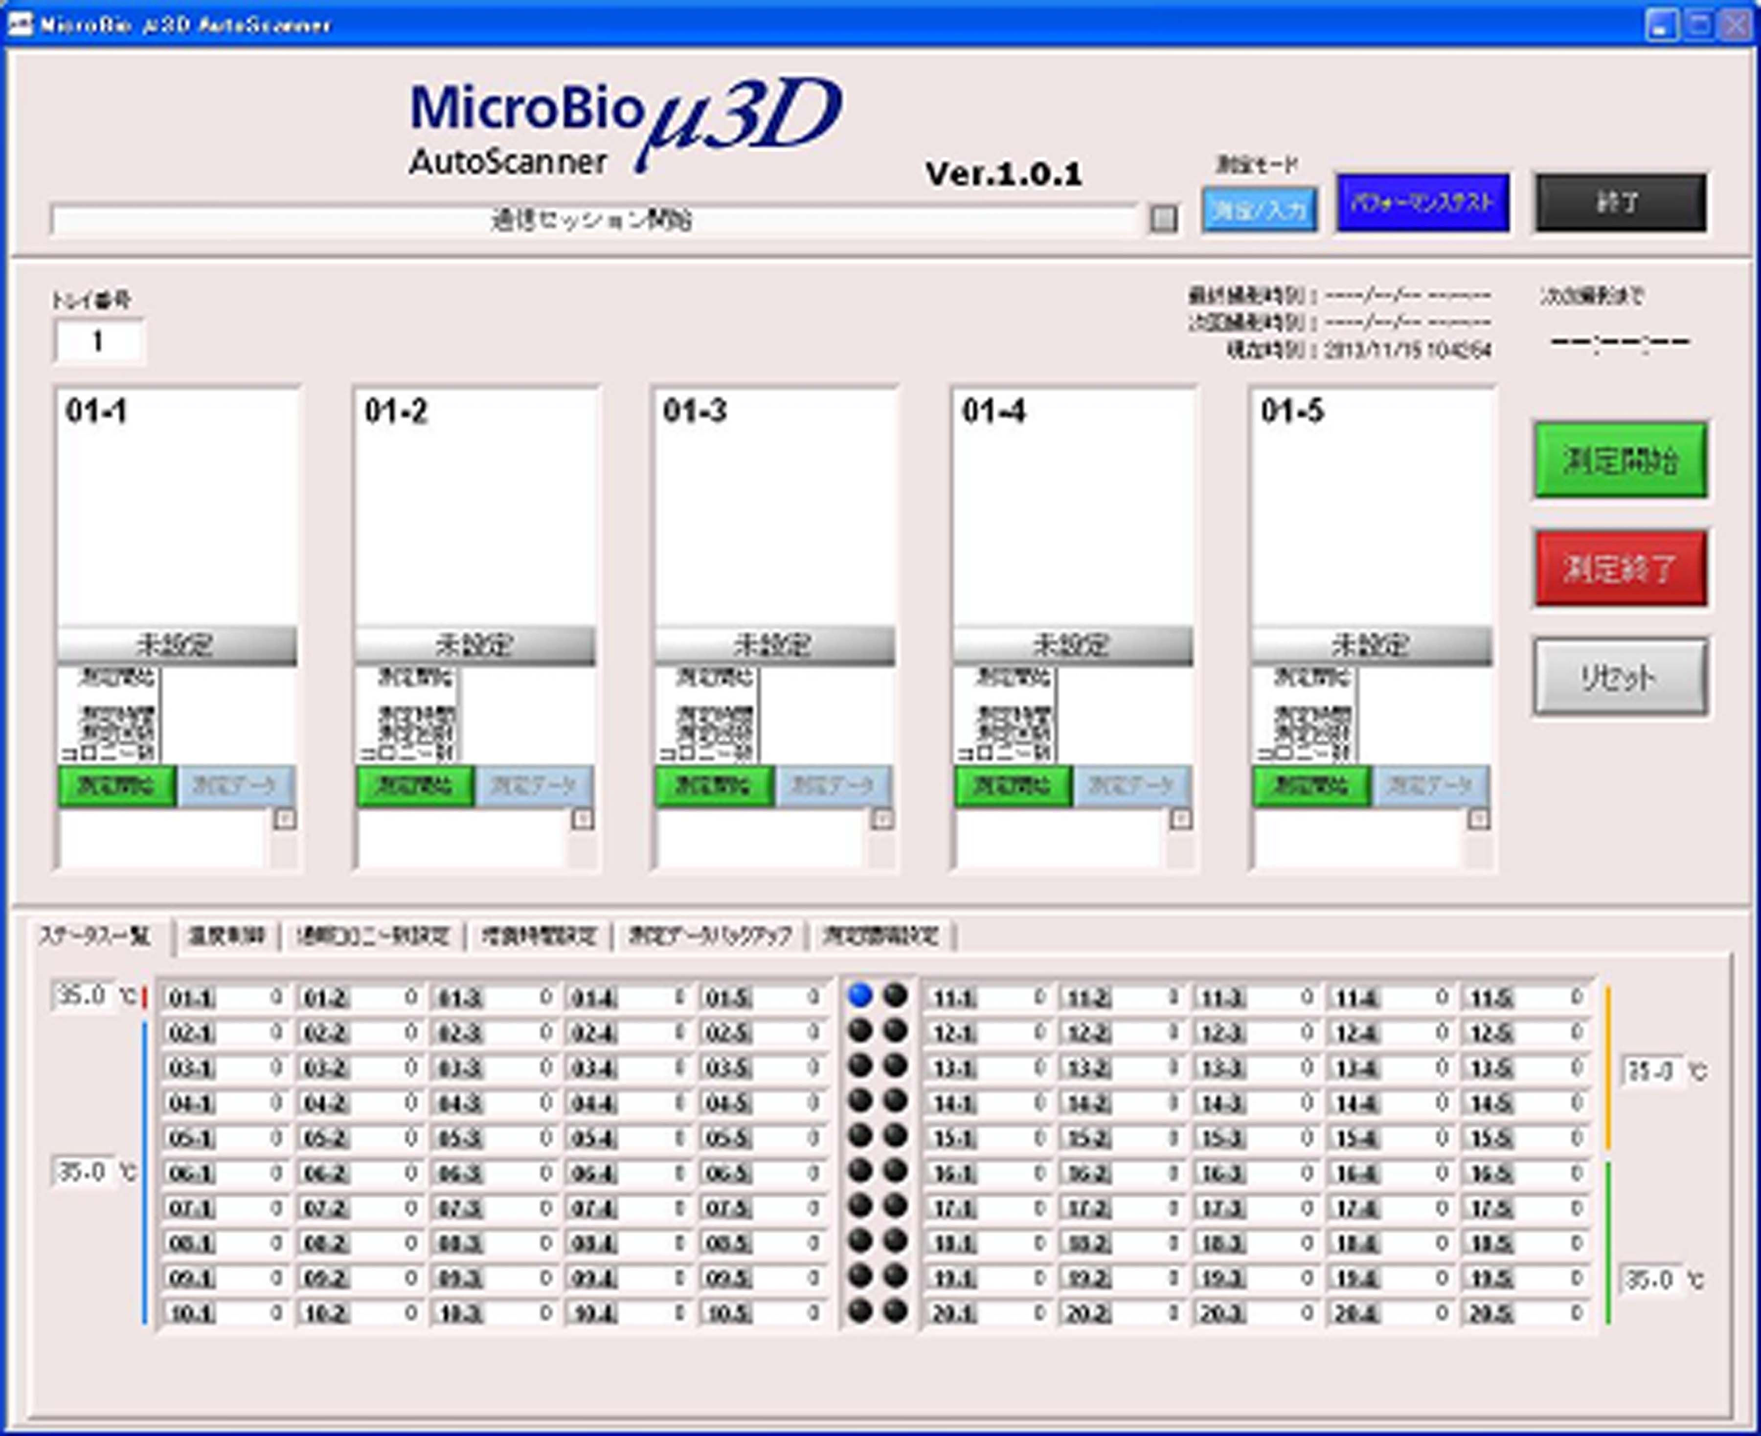Viewport: 1761px width, 1436px height.
Task: Select status cell 20-4 in the table
Action: [x=1390, y=1314]
